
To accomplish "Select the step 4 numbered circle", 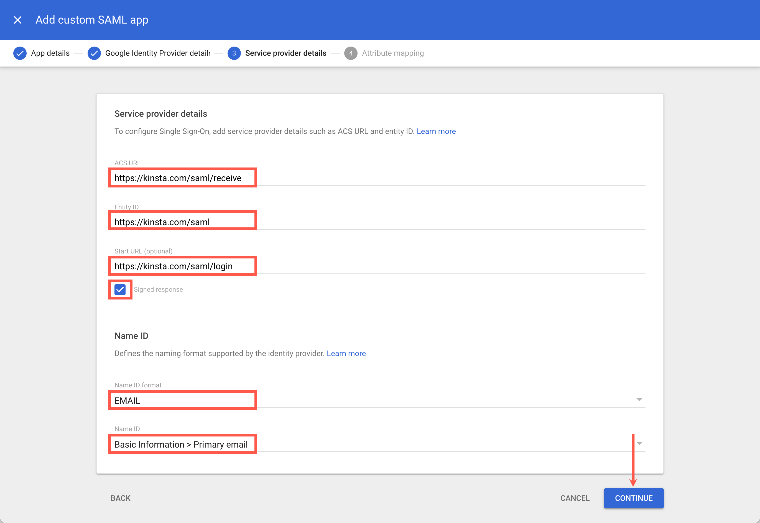I will [351, 53].
